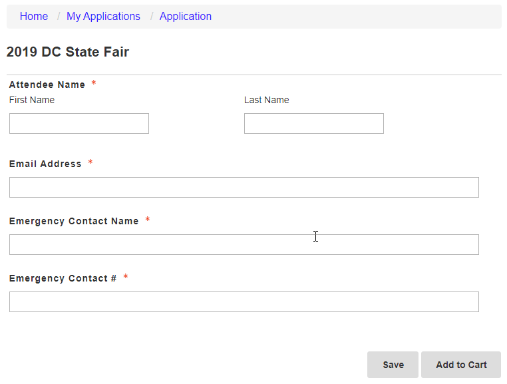
Task: Select the Application breadcrumb link
Action: [x=185, y=16]
